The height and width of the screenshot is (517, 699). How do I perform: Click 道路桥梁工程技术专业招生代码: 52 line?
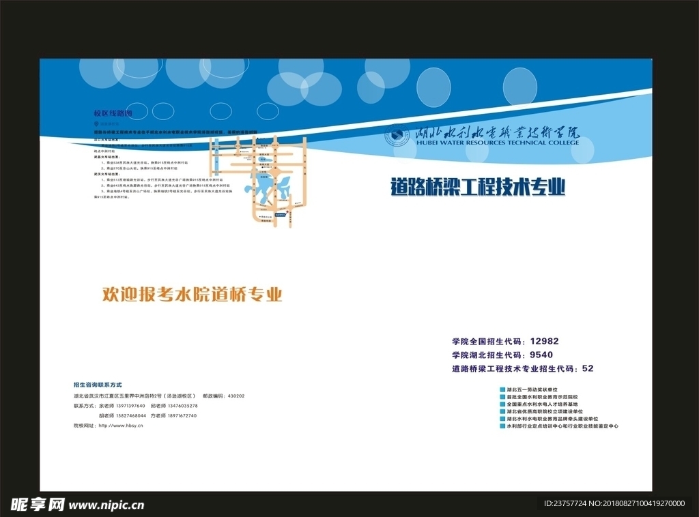(x=522, y=369)
